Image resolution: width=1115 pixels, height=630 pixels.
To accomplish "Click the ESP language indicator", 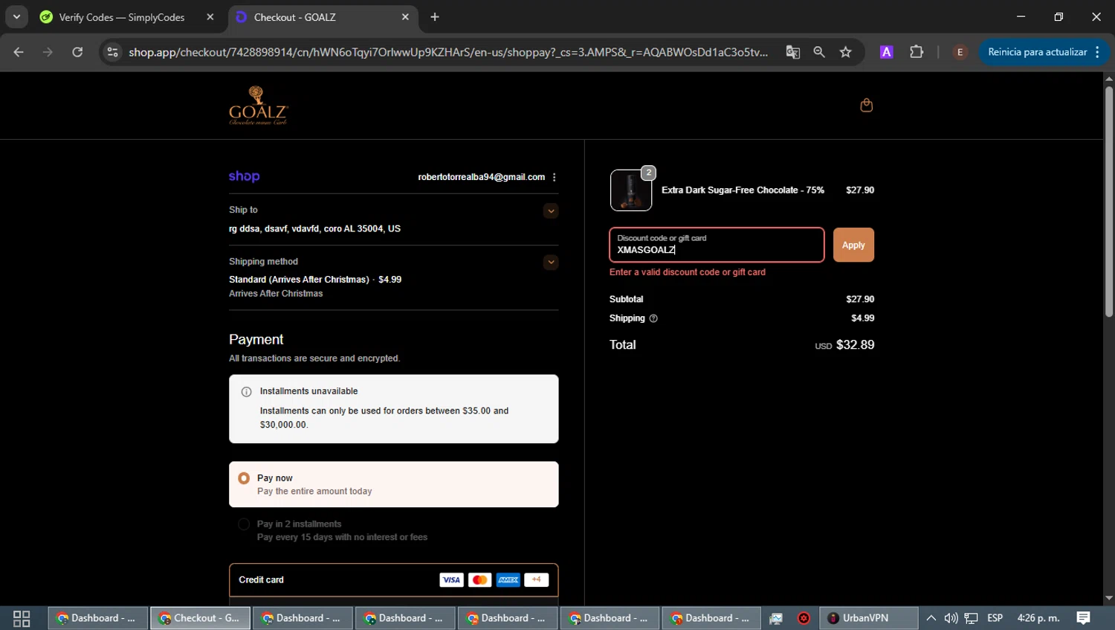I will point(995,618).
